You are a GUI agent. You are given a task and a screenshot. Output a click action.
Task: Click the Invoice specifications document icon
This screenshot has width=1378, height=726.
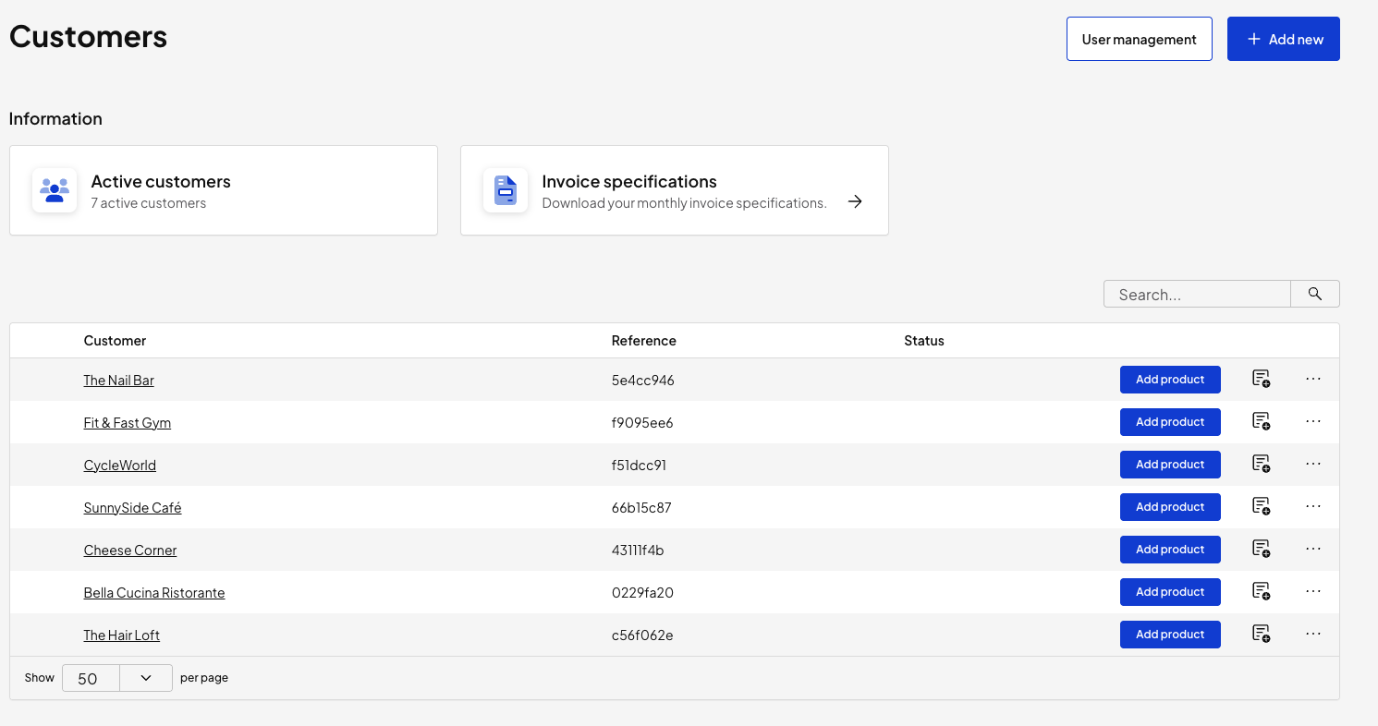pos(506,189)
